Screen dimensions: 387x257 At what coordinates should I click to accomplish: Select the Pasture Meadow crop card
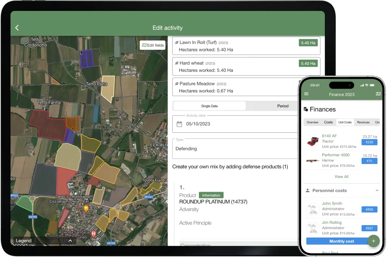coord(236,87)
